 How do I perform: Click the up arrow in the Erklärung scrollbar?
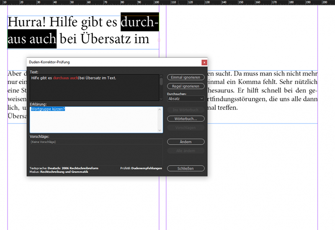point(160,110)
